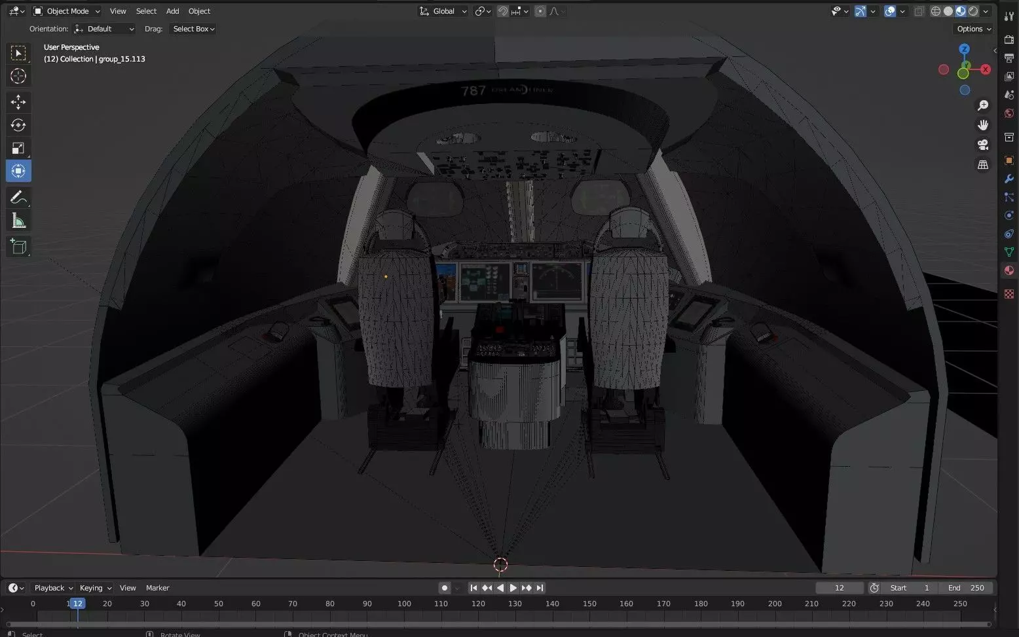Open the Scene properties tab
This screenshot has width=1019, height=637.
tap(1009, 95)
